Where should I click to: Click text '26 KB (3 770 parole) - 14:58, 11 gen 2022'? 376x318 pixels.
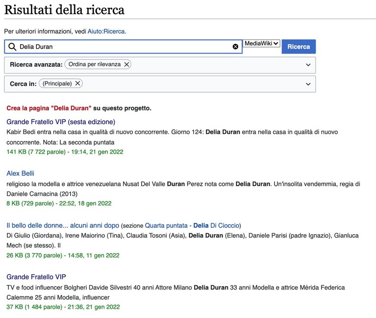pos(63,255)
